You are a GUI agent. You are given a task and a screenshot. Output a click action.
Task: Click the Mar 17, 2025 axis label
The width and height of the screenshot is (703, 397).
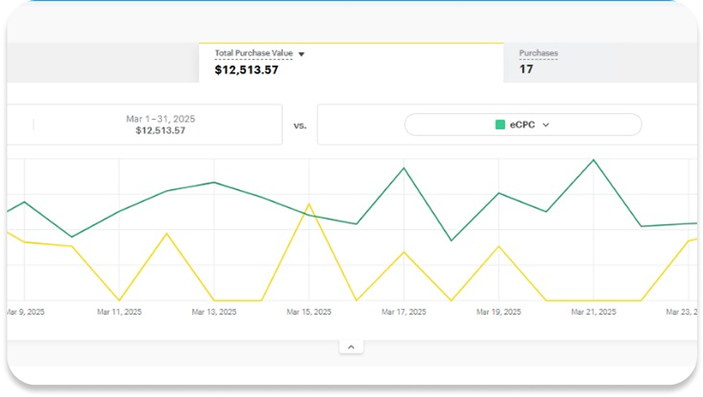(404, 313)
